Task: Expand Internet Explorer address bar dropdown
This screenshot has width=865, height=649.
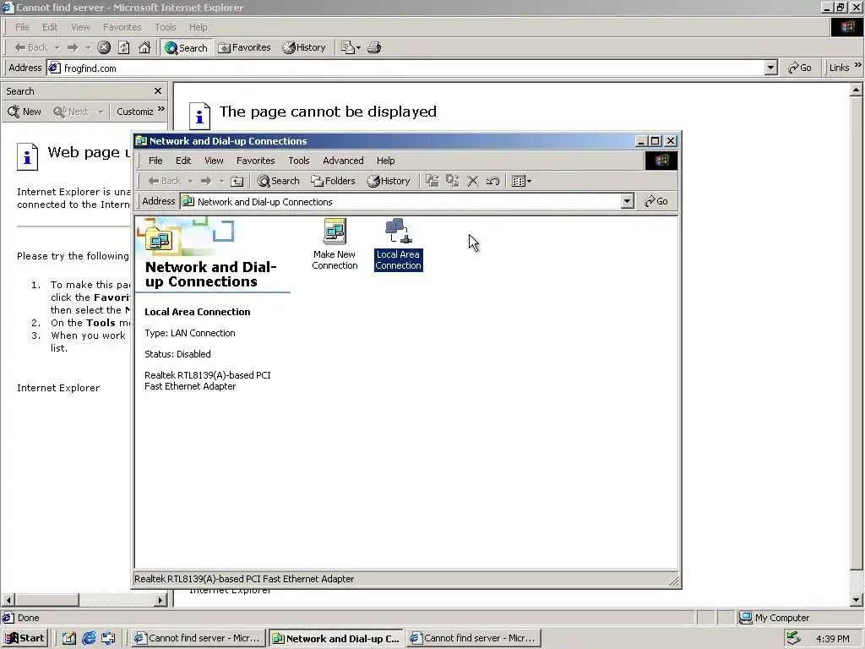Action: pos(771,68)
